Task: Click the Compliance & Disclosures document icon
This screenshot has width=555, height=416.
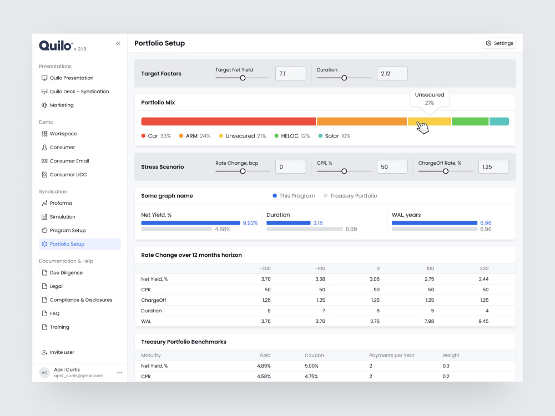Action: click(x=44, y=300)
